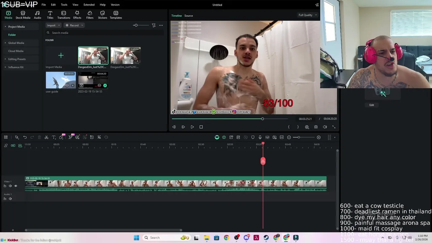Click the media filter funnel icon

pyautogui.click(x=154, y=25)
